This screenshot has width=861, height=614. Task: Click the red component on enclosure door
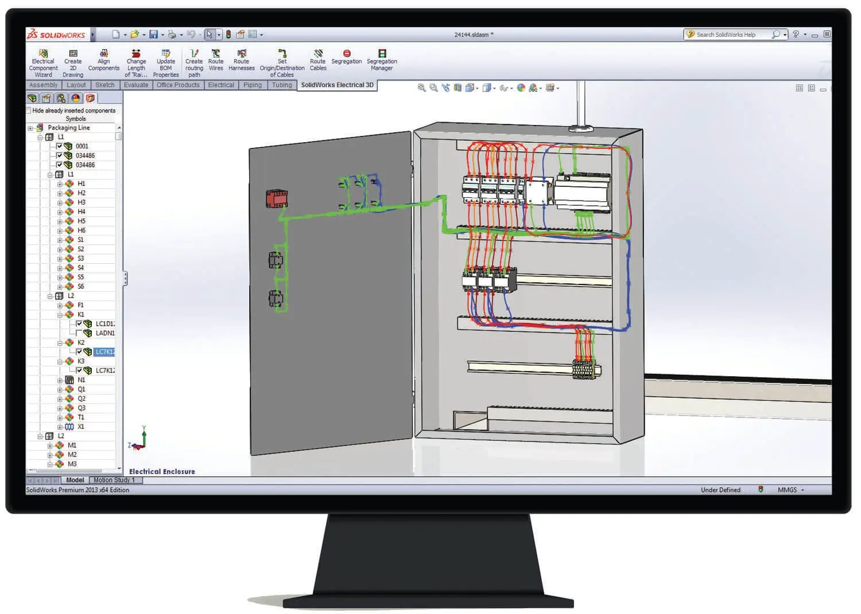[277, 198]
